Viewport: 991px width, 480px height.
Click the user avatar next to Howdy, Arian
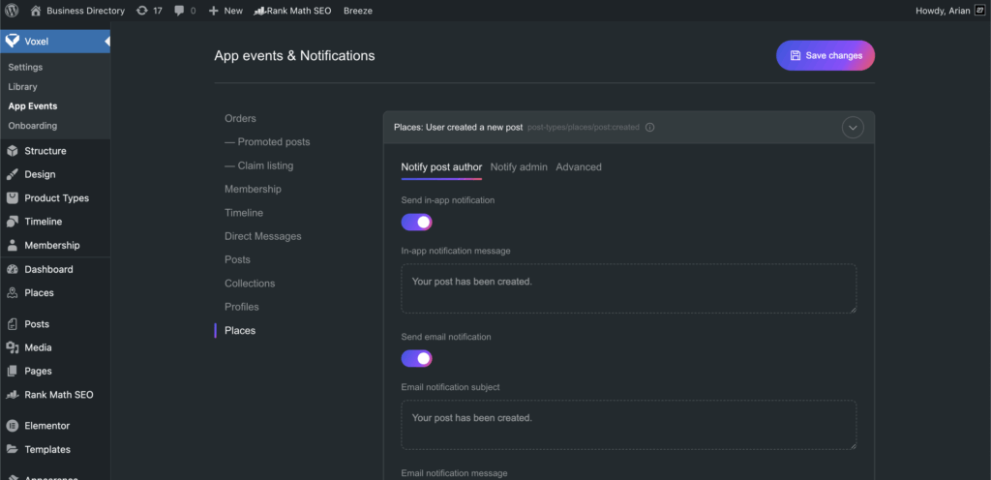click(x=978, y=11)
